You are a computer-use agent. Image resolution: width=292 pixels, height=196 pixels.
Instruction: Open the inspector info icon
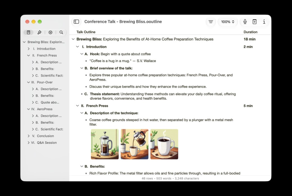coord(264,22)
